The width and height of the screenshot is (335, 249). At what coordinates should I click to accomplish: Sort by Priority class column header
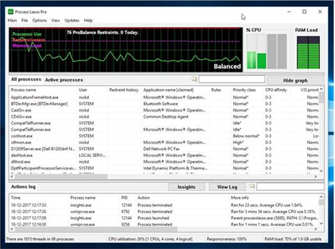[244, 90]
